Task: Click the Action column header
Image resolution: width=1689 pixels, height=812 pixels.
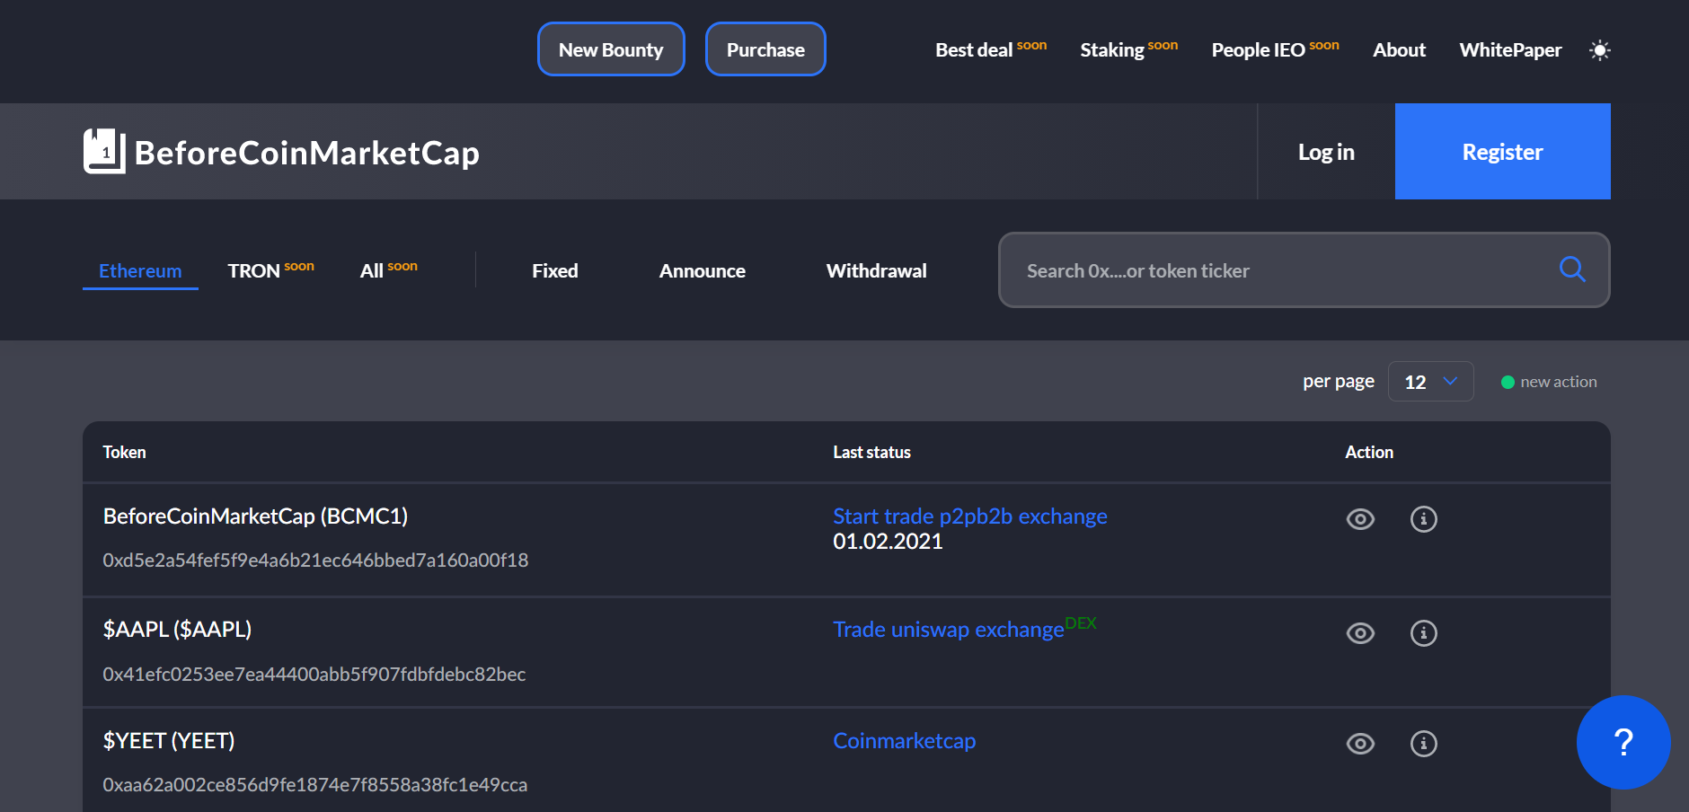Action: pos(1369,453)
